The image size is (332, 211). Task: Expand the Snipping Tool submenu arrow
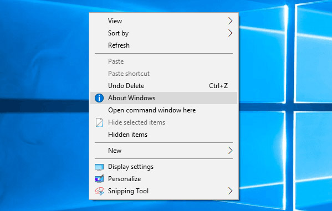[x=231, y=191]
